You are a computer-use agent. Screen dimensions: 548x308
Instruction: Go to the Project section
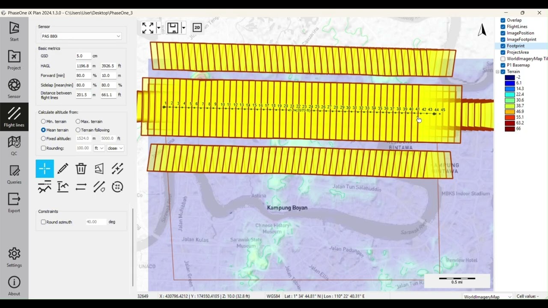14,60
